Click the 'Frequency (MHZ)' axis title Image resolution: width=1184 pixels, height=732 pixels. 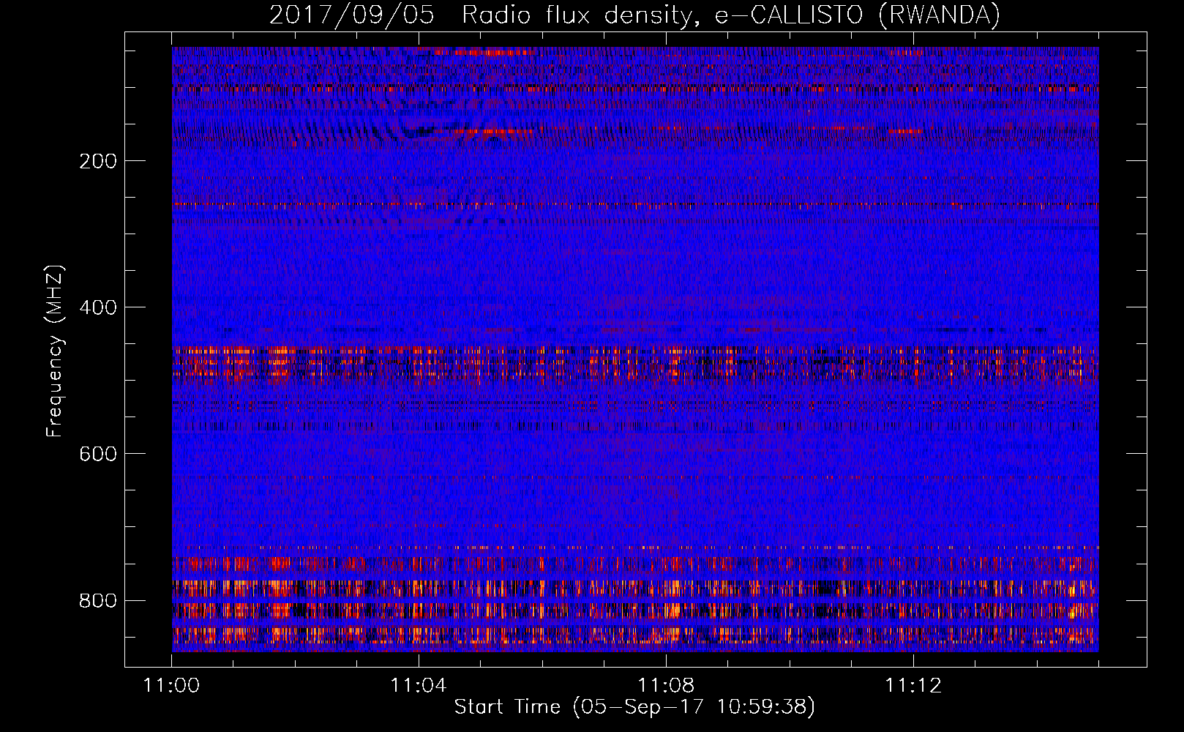point(55,351)
